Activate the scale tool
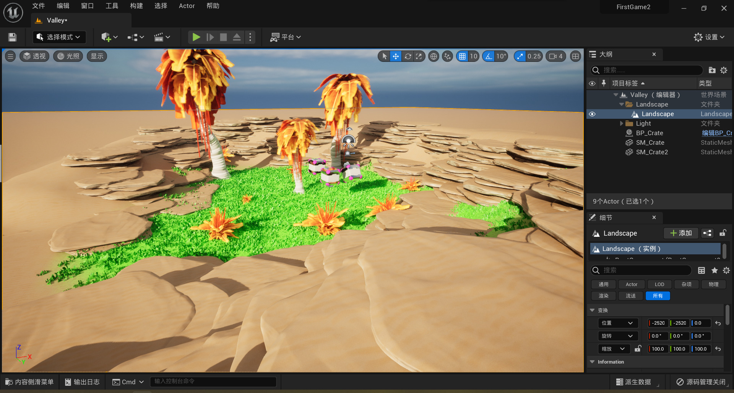The height and width of the screenshot is (393, 734). [x=419, y=57]
